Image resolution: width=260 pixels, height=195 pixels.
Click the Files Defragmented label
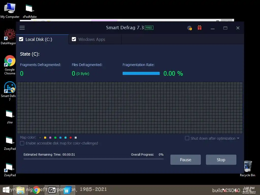click(87, 65)
